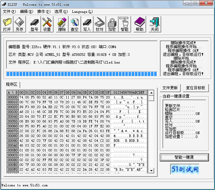Click the 关闭 (Close) exit door icon
This screenshot has width=215, height=190.
click(x=154, y=24)
